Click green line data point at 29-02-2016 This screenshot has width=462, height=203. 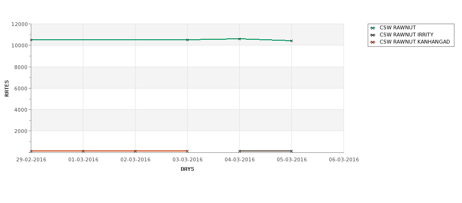coord(31,40)
